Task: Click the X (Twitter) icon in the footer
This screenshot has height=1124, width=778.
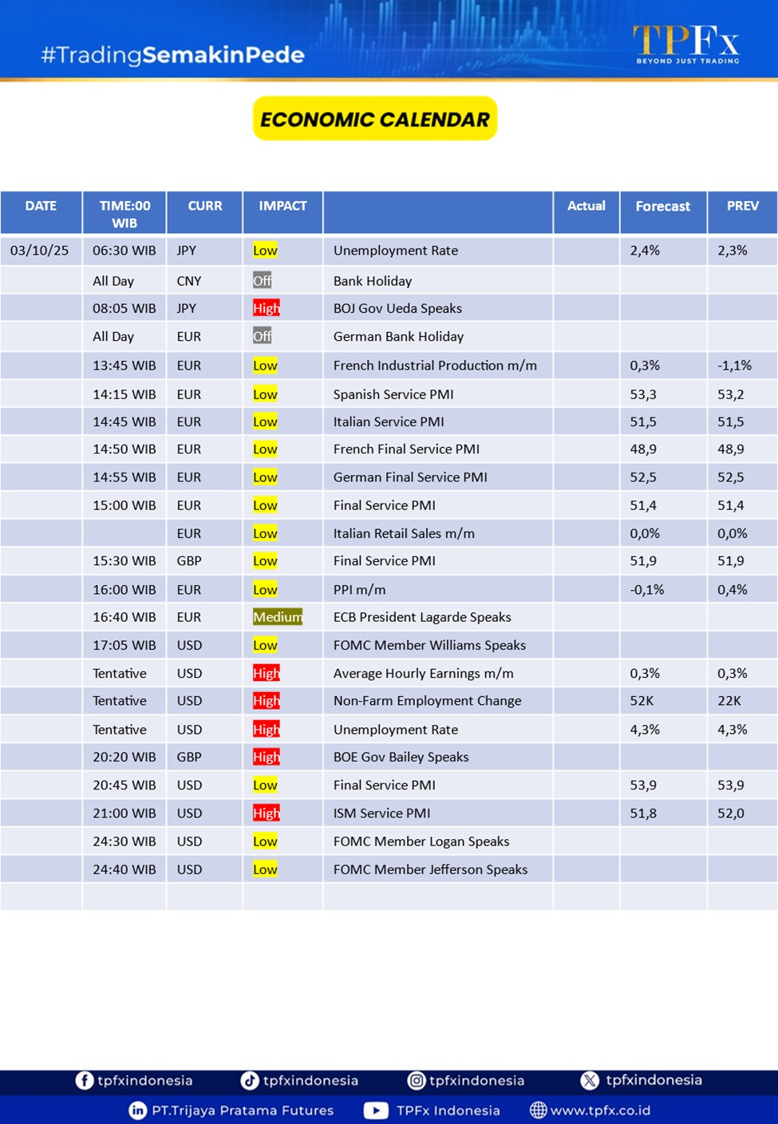Action: point(590,1080)
